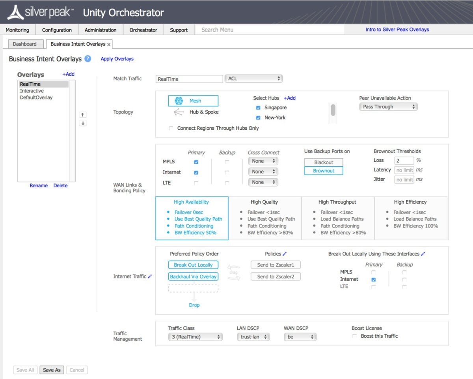Open the Configuration menu
This screenshot has height=379, width=473.
click(x=57, y=30)
